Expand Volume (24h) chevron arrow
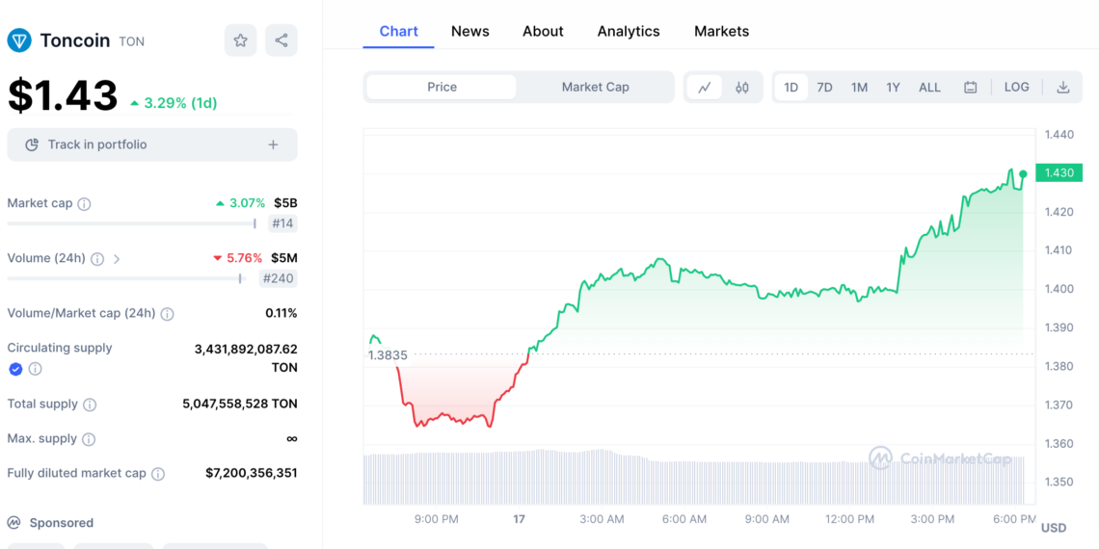 click(x=118, y=259)
